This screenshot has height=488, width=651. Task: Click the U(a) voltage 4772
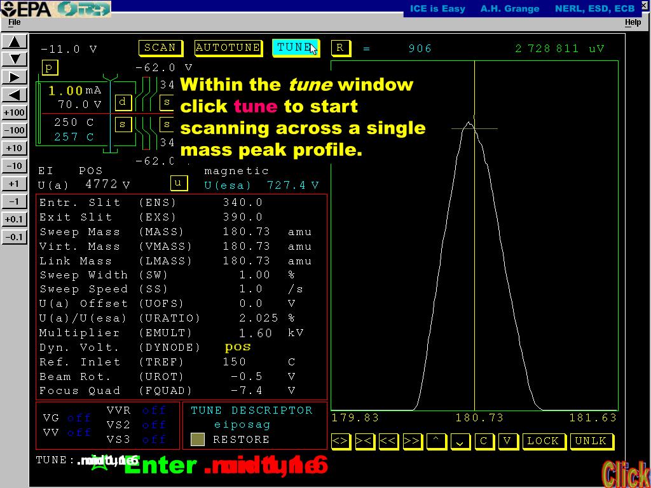[101, 184]
